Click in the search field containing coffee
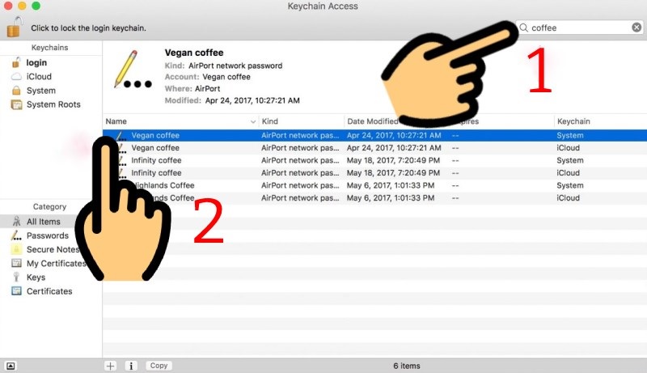This screenshot has width=647, height=373. click(580, 28)
